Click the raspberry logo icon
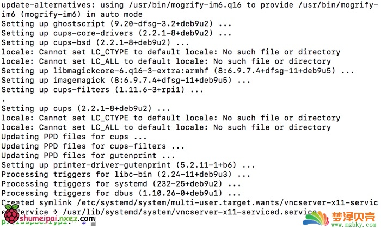The width and height of the screenshot is (381, 228). 11,214
